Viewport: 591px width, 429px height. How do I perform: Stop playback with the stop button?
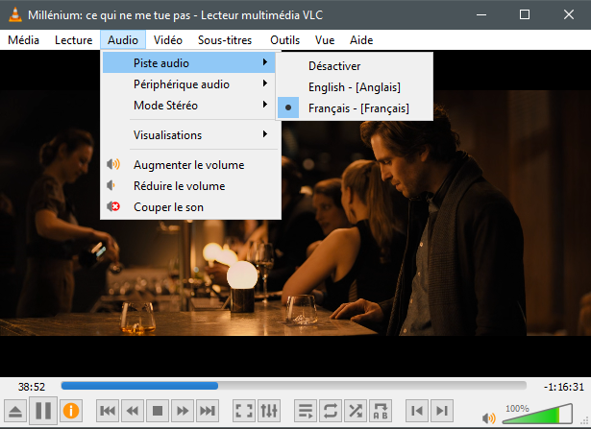pyautogui.click(x=158, y=411)
